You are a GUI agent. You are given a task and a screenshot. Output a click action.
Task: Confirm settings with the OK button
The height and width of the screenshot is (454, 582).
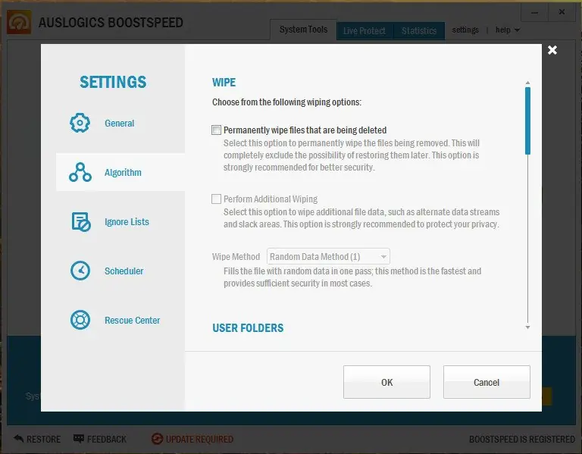[386, 382]
